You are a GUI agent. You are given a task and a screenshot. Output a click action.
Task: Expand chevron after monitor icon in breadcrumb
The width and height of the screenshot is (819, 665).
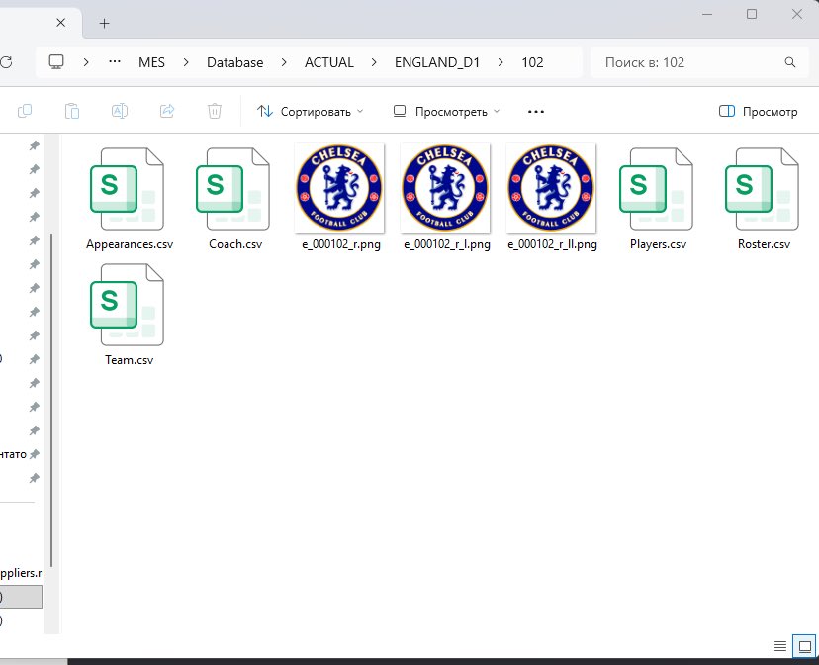pos(86,62)
